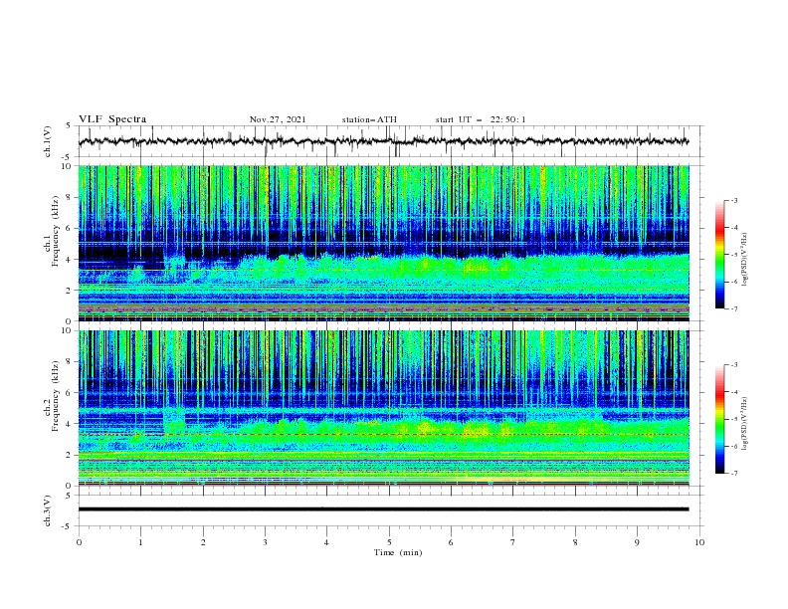Click time axis tick label '3'
This screenshot has height=609, width=788.
pyautogui.click(x=265, y=542)
